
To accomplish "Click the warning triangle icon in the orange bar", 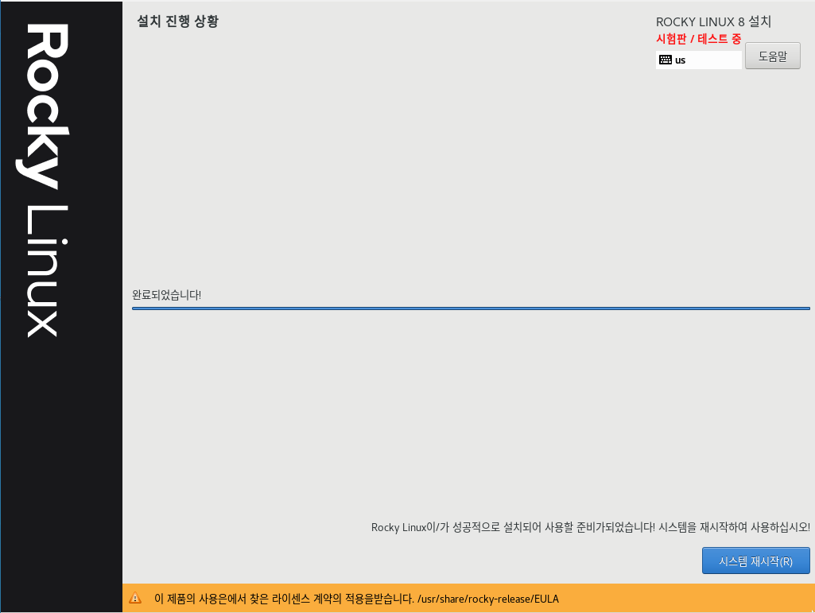I will pos(135,598).
